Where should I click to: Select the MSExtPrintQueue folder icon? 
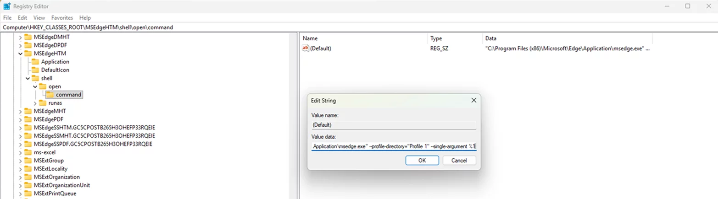(x=28, y=194)
